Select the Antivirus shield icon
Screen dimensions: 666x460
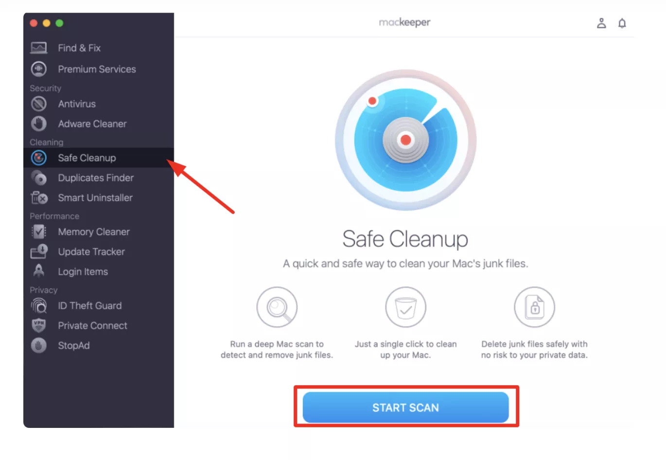[x=39, y=104]
